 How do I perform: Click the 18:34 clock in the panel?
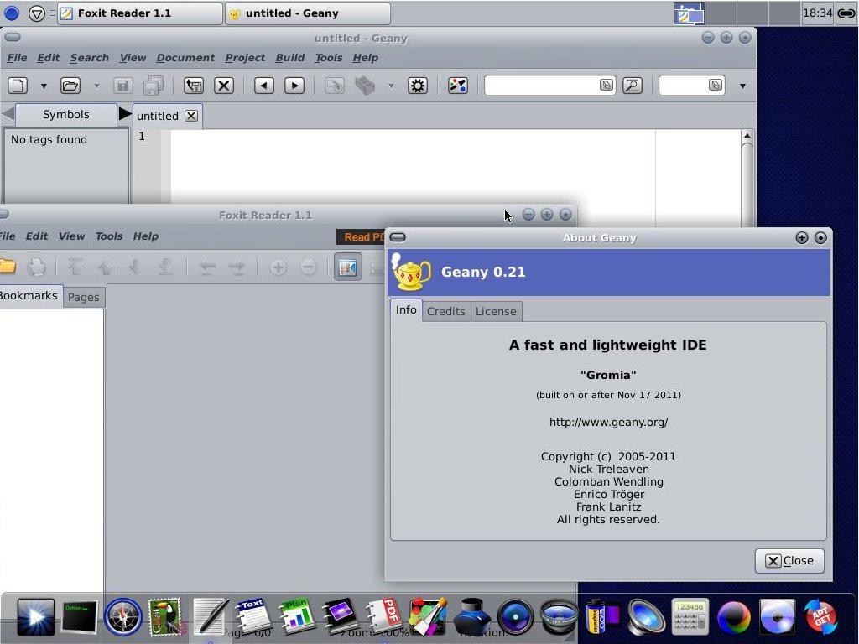pos(817,13)
